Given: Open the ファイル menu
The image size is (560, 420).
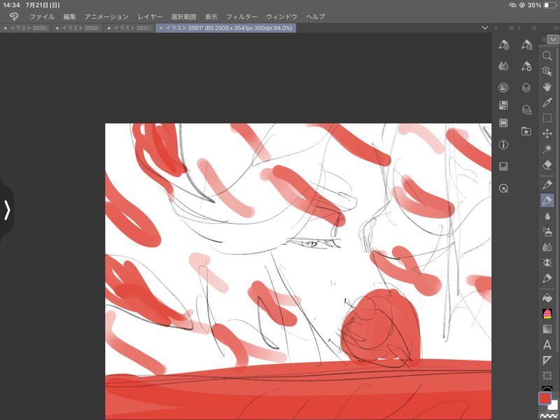Looking at the screenshot, I should point(42,16).
